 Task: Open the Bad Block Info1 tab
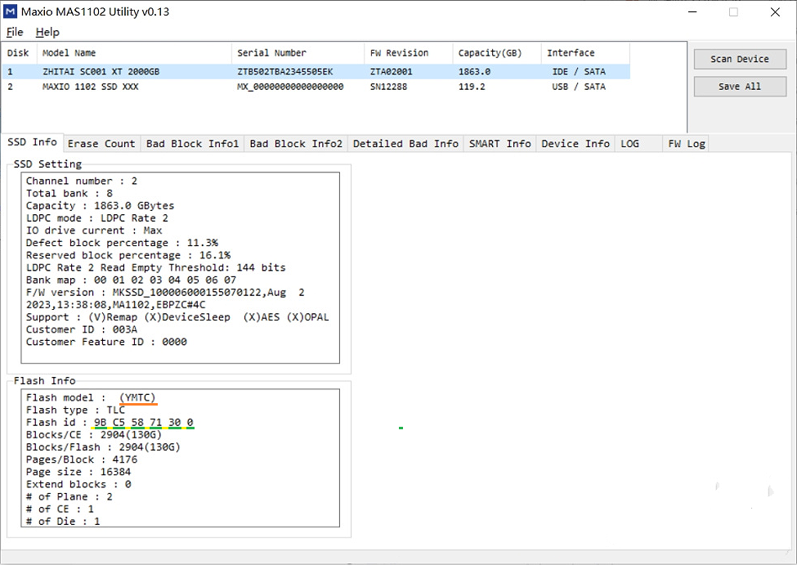pyautogui.click(x=192, y=144)
